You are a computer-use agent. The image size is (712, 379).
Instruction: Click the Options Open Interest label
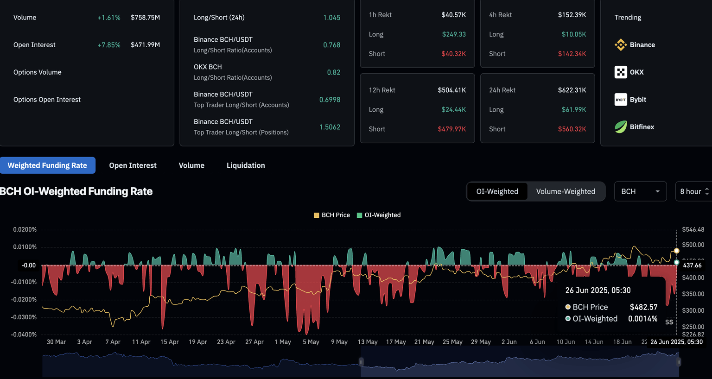point(47,100)
